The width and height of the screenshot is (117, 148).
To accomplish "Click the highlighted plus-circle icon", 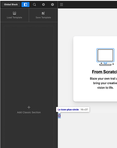I will tap(59, 116).
